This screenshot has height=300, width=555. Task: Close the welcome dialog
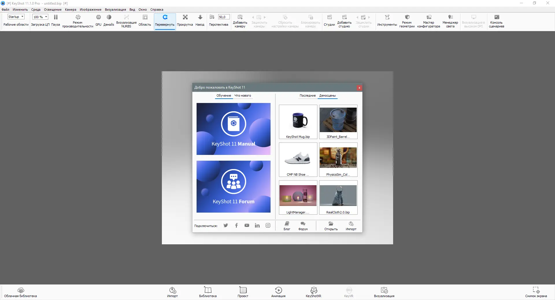click(359, 88)
